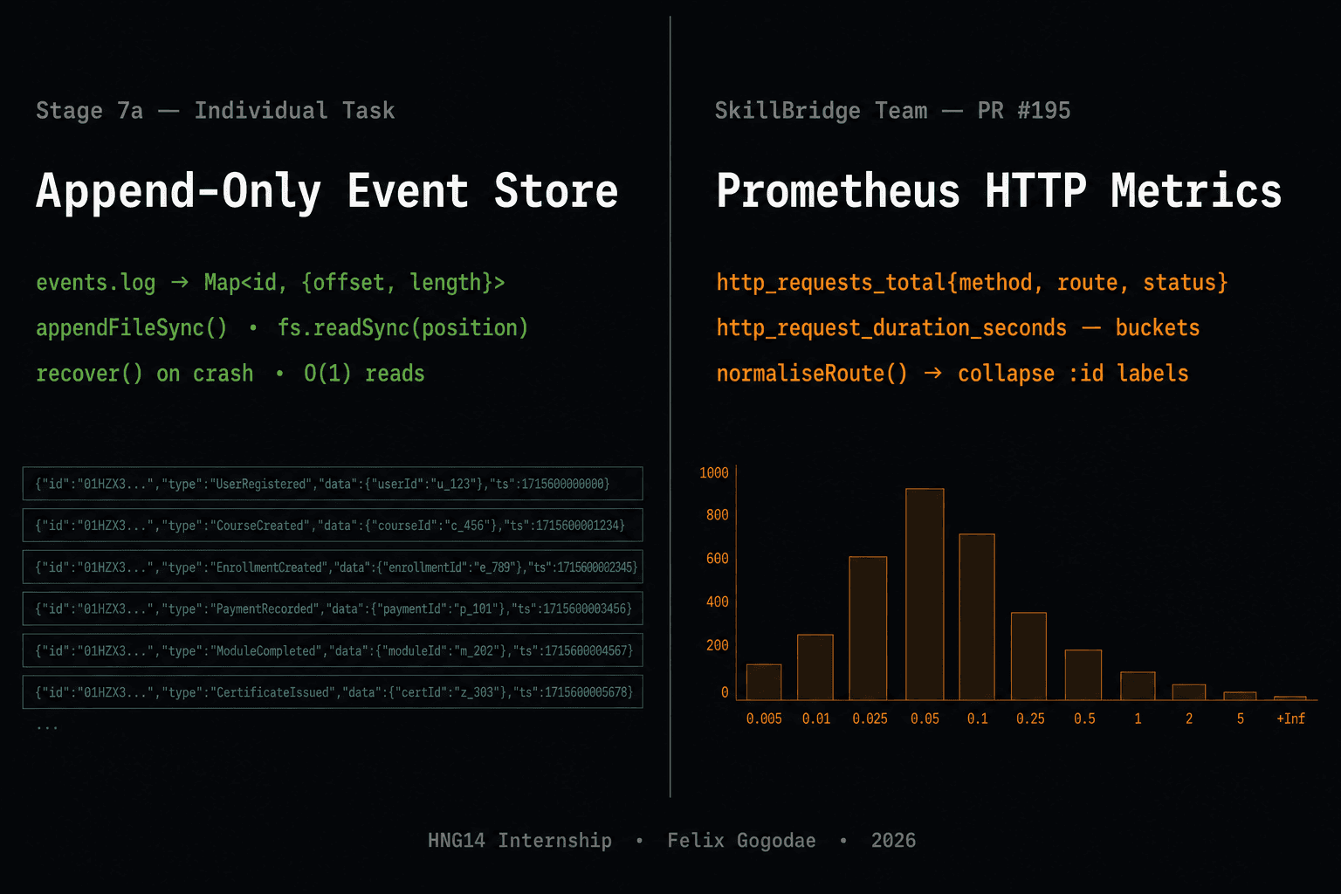
Task: Click the '2026' footer year
Action: pos(893,841)
